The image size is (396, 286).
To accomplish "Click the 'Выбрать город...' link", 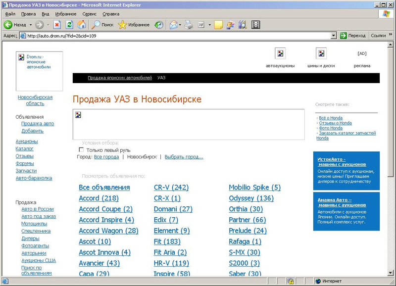I will (184, 157).
